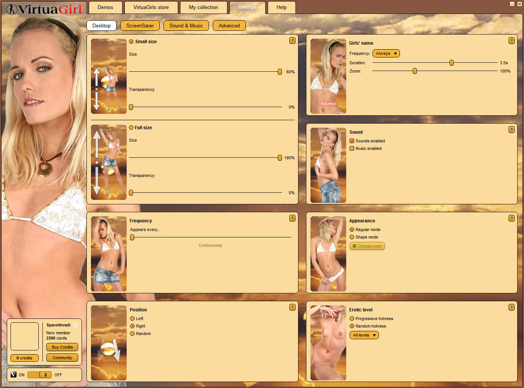Open the Sound & Music settings tab
The image size is (524, 388).
[186, 26]
